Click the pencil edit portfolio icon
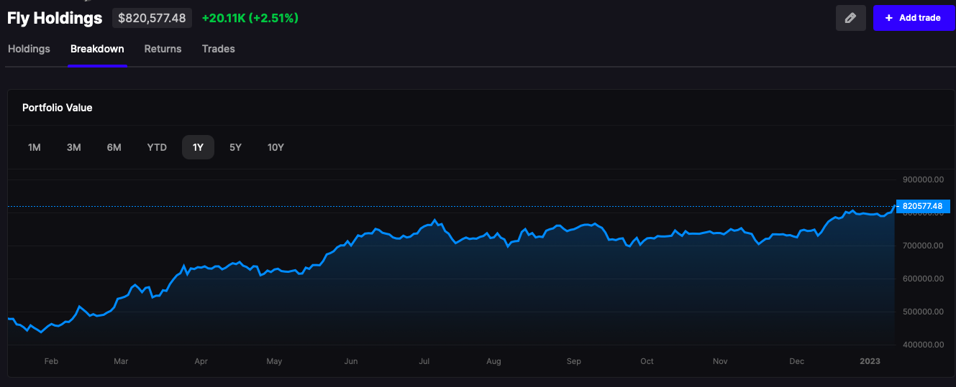Image resolution: width=956 pixels, height=387 pixels. 851,18
